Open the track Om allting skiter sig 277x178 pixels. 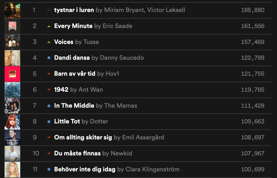(x=83, y=137)
